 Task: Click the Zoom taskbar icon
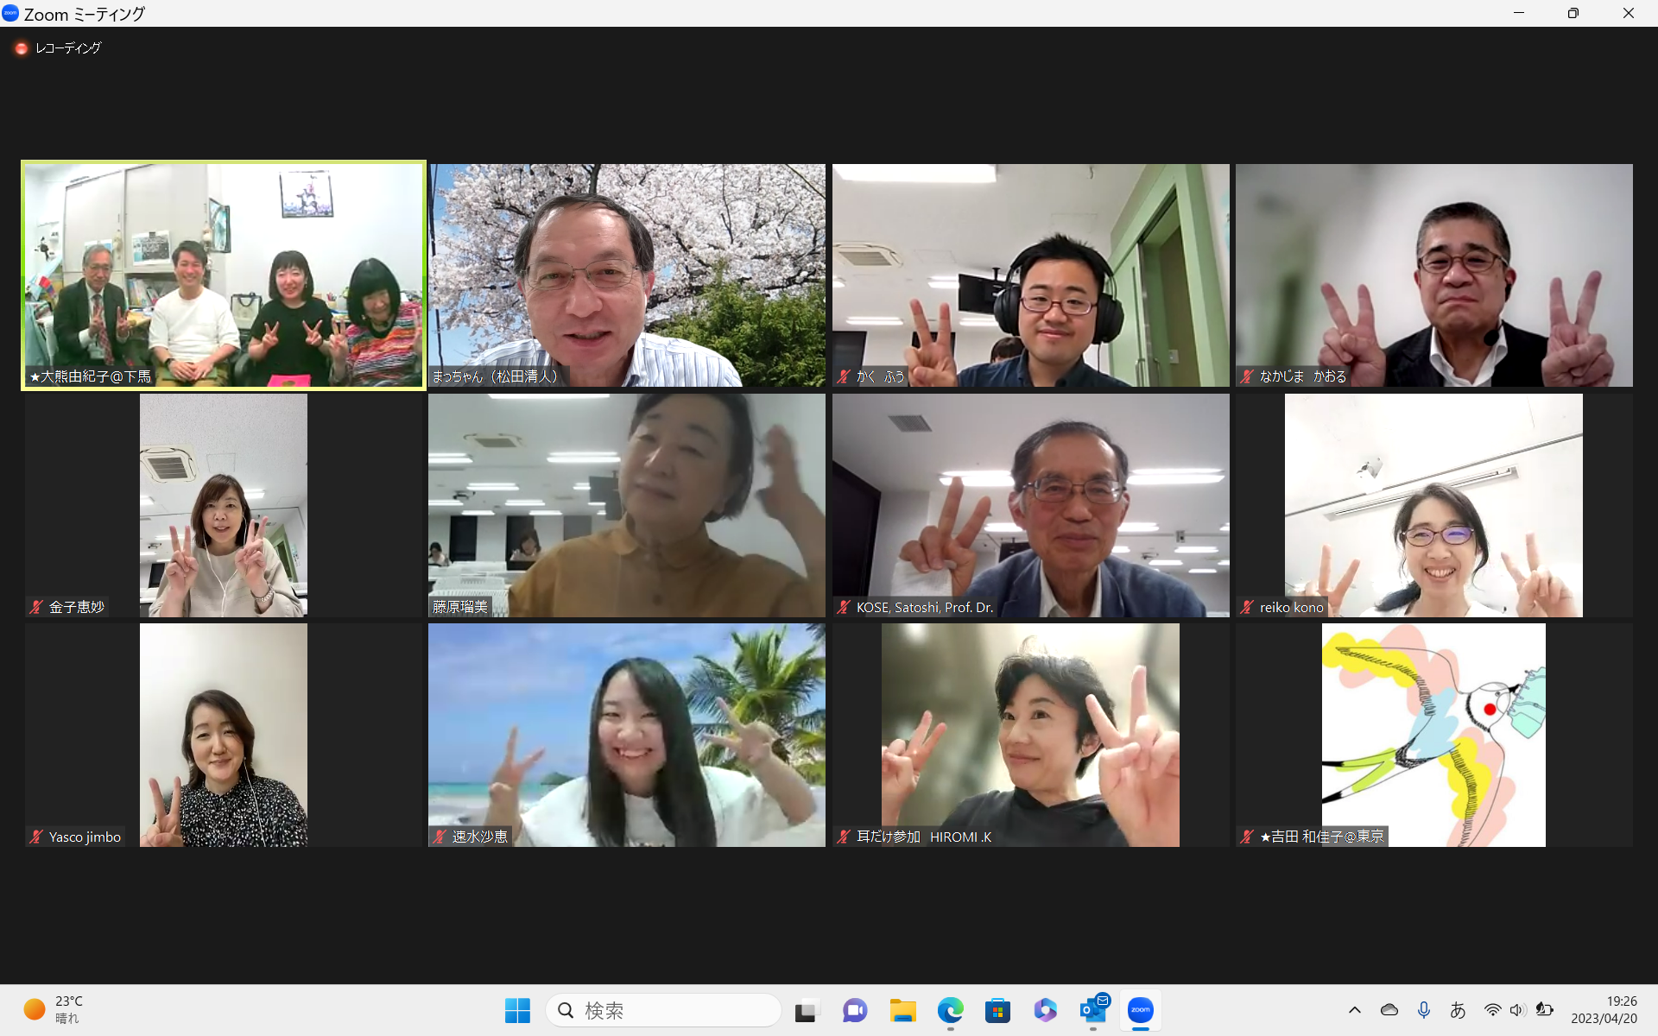pyautogui.click(x=1141, y=1010)
